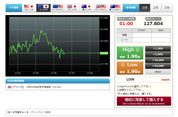Click the red agree-and-purchase button
Viewport: 178px width, 117px height.
pyautogui.click(x=144, y=101)
